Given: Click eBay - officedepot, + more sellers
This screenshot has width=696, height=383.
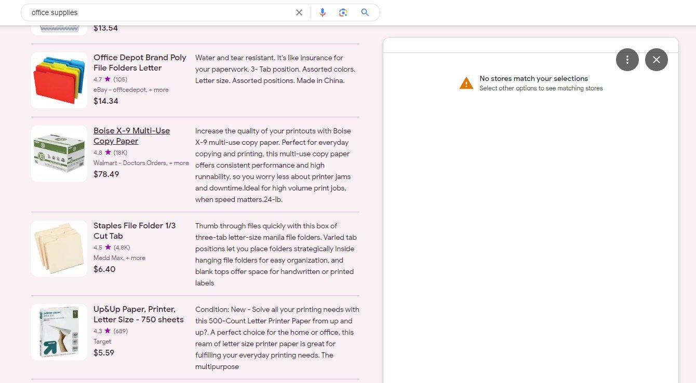Looking at the screenshot, I should (131, 90).
